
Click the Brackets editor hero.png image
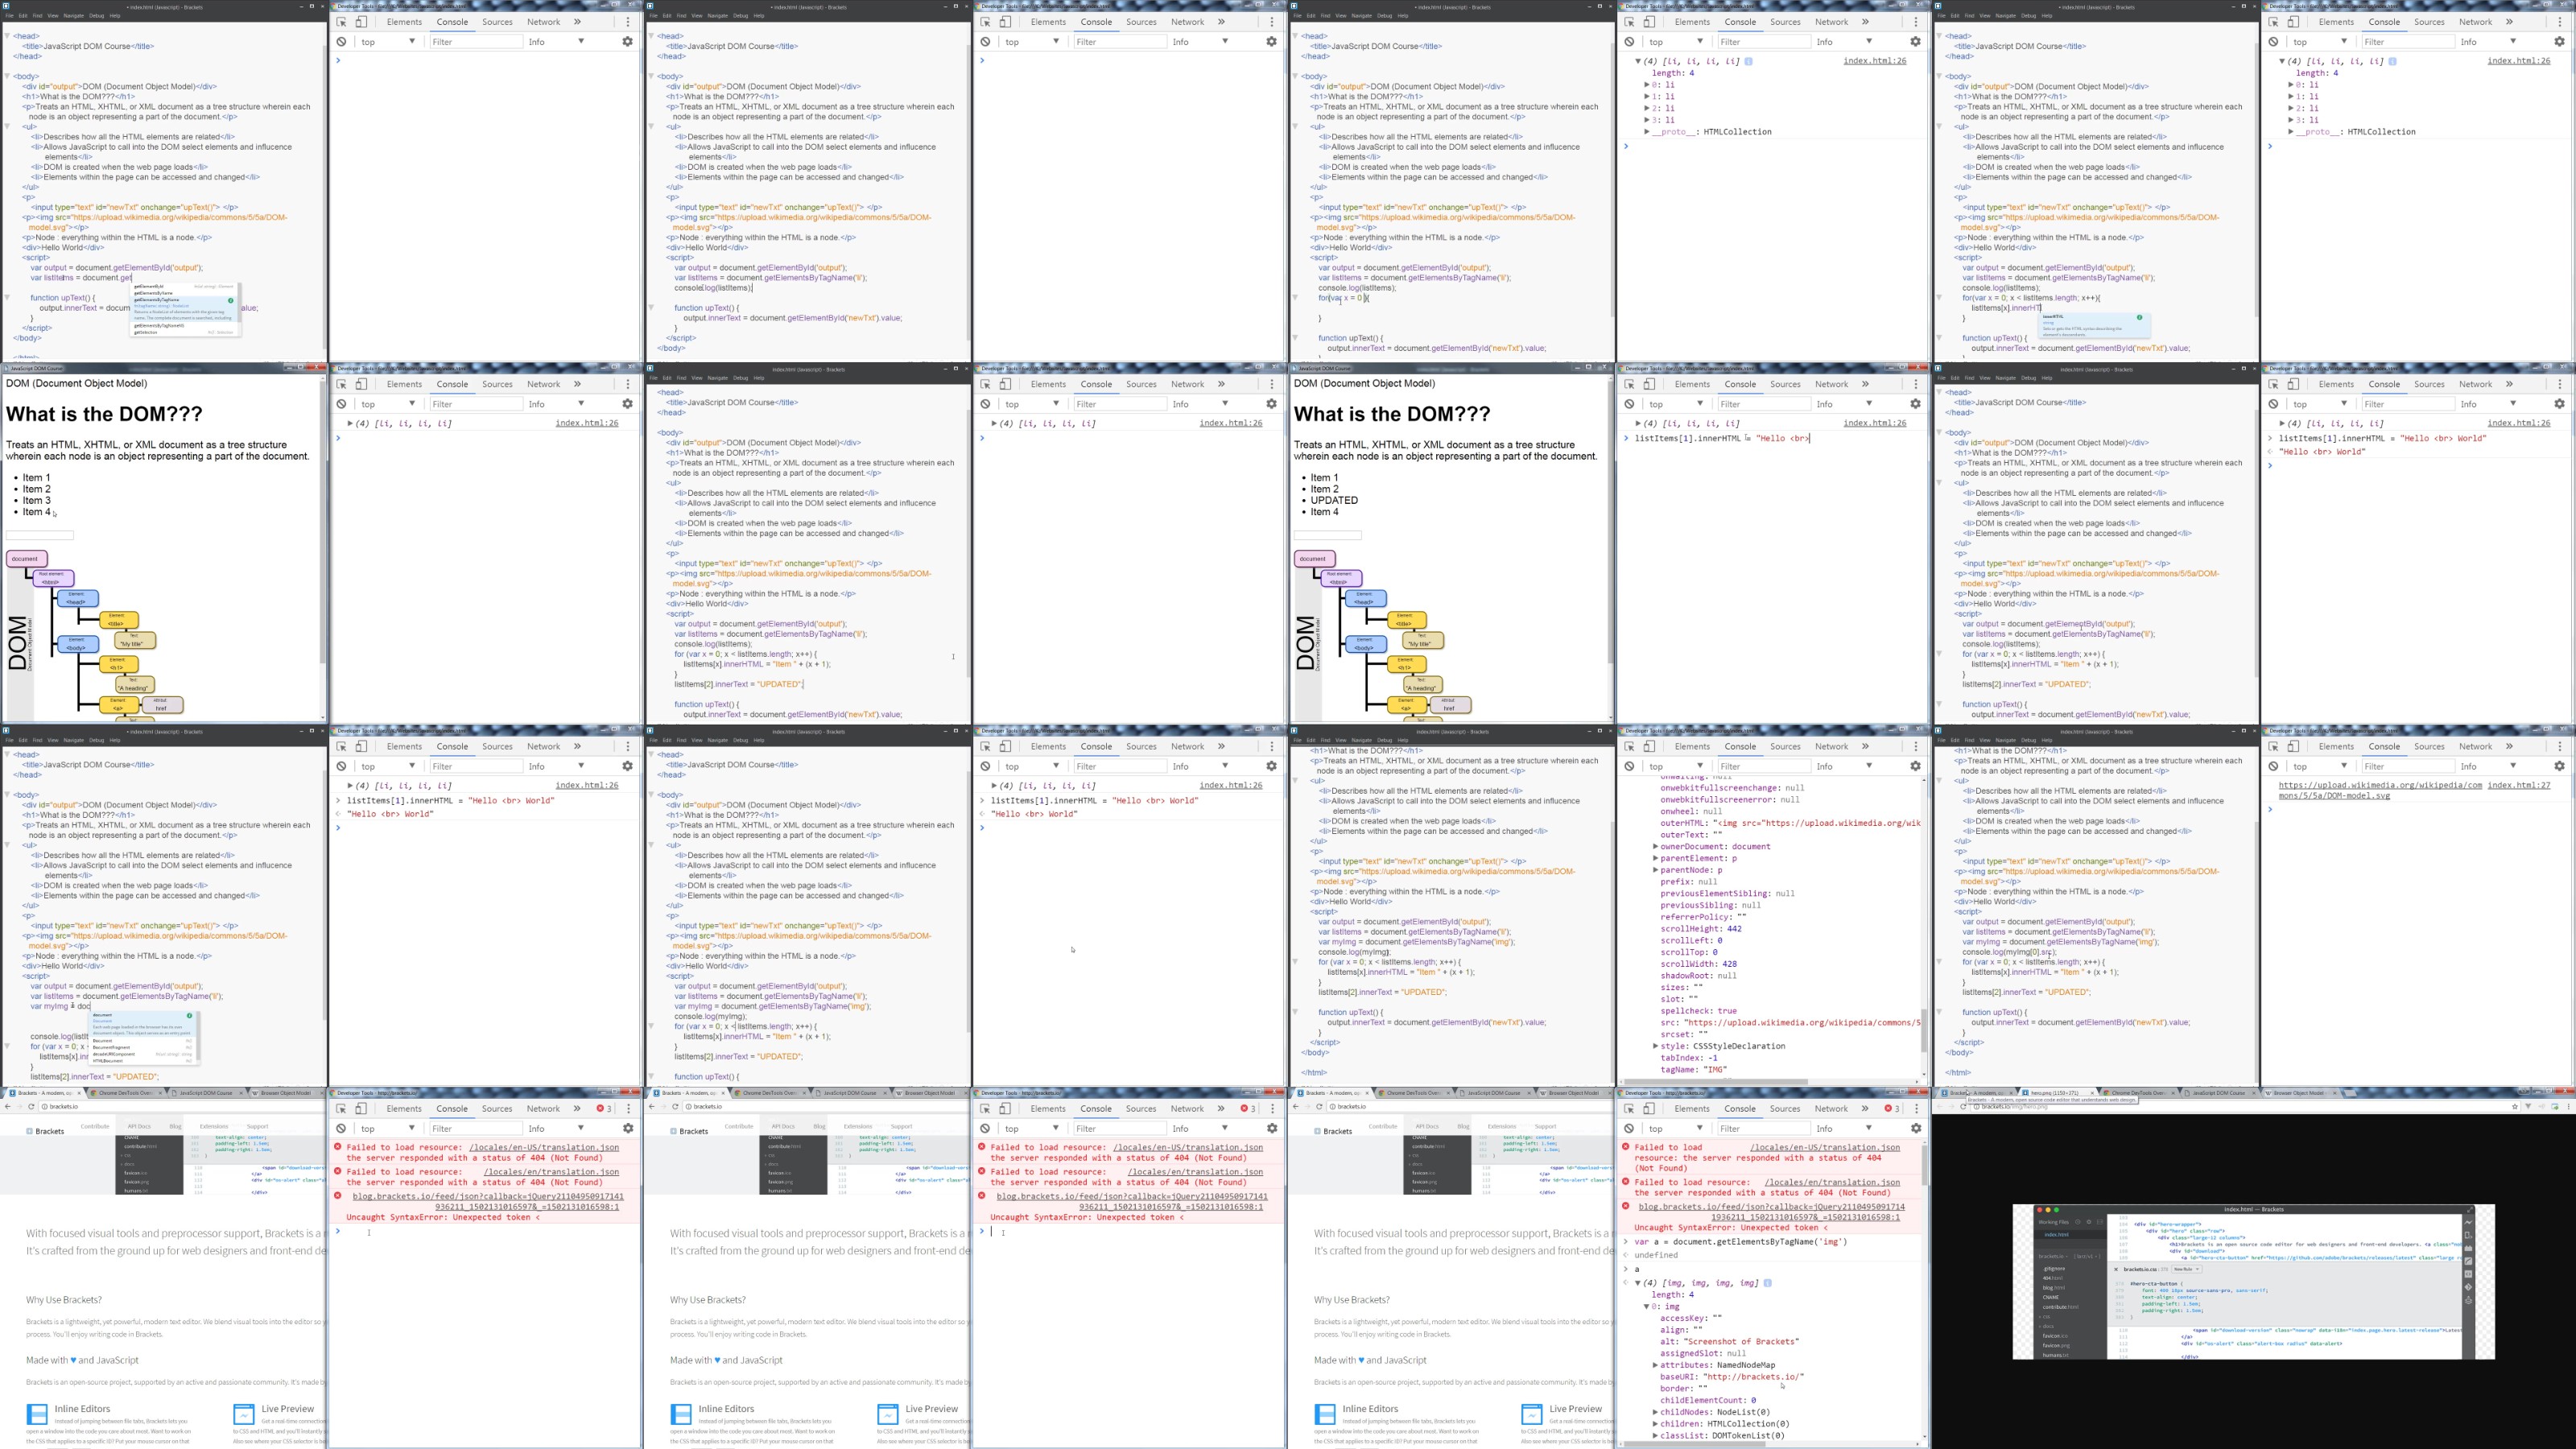coord(2253,1281)
